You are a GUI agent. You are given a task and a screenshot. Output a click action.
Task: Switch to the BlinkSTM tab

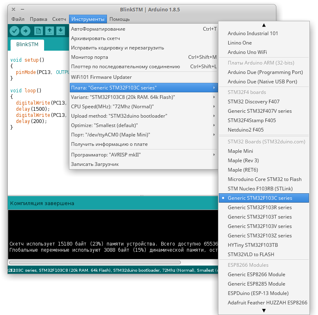click(27, 45)
